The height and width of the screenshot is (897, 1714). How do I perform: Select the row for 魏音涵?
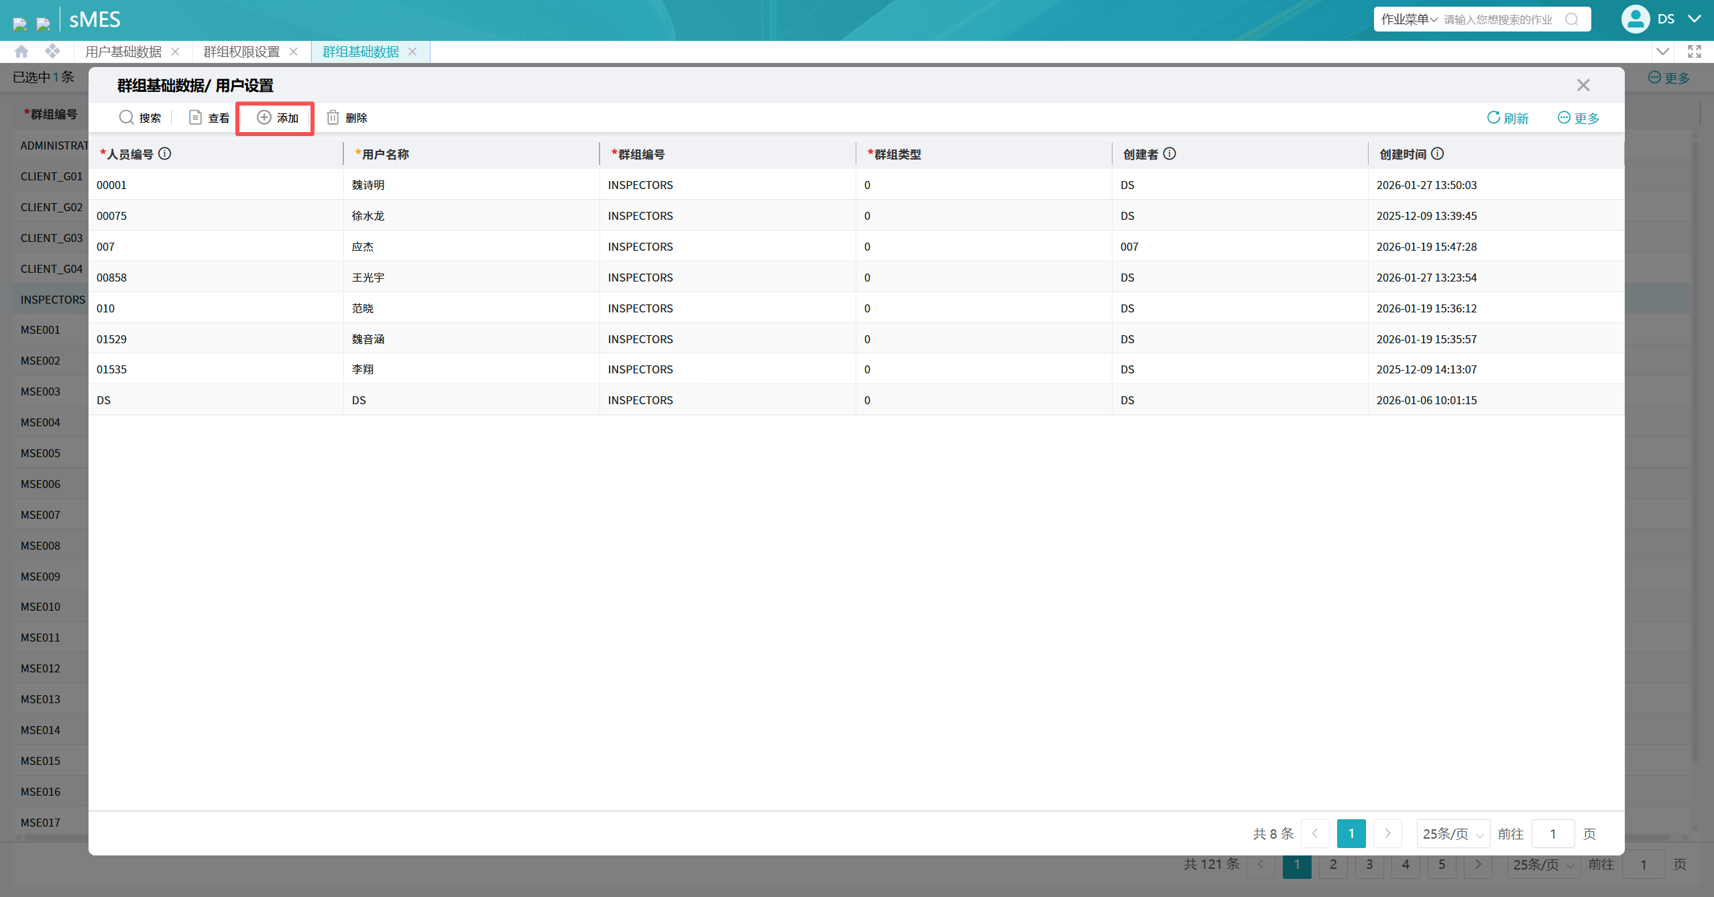856,339
